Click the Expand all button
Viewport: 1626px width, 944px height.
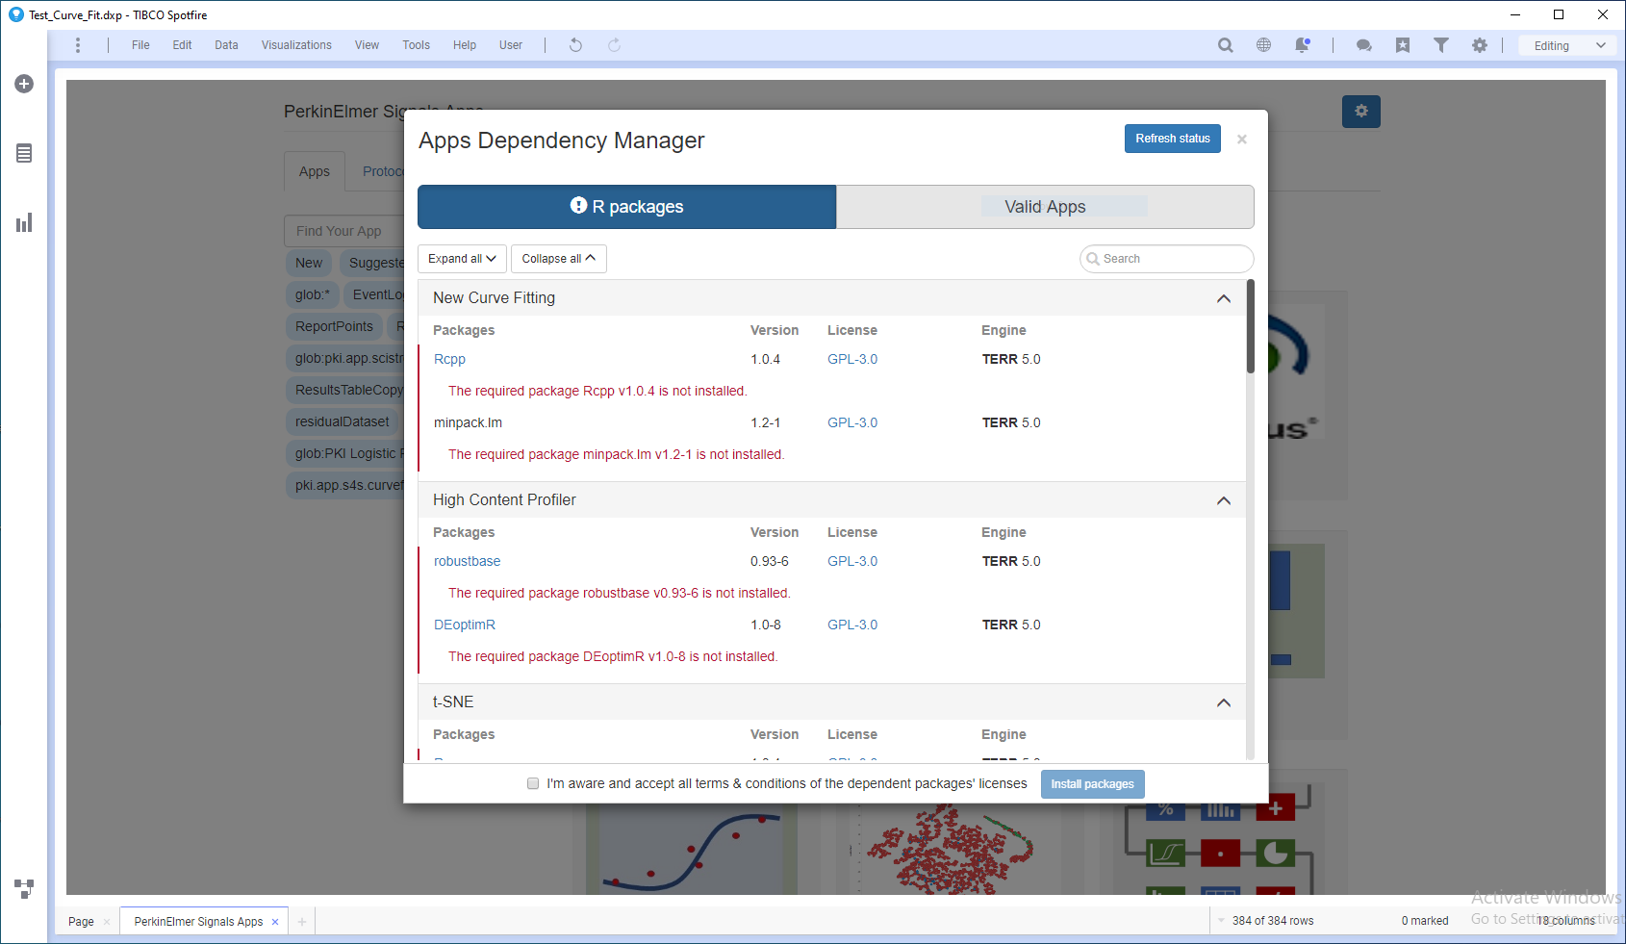click(x=462, y=259)
